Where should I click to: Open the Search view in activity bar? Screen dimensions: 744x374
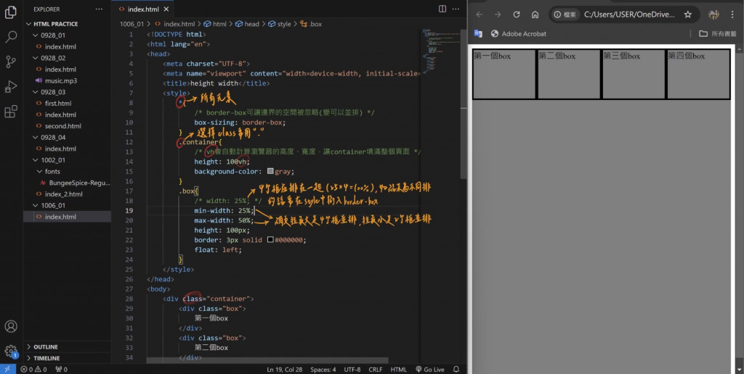tap(11, 36)
